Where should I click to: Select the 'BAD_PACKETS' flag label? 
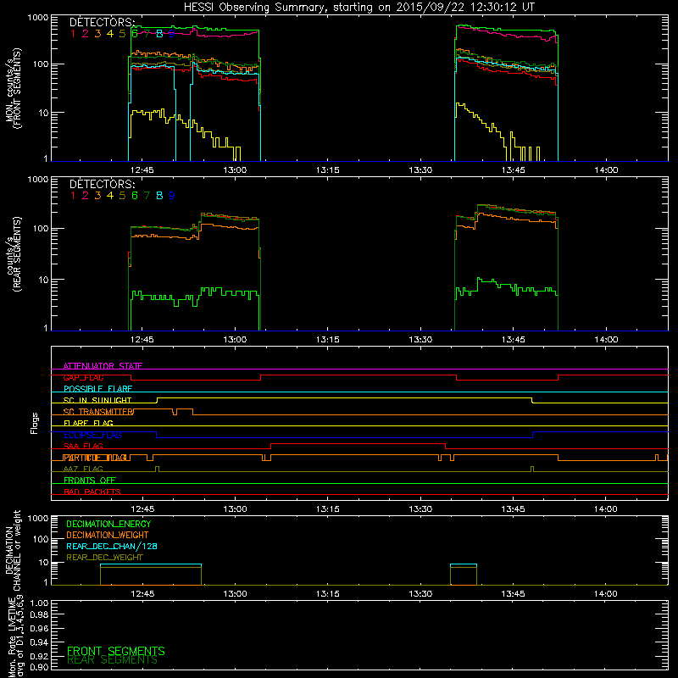pos(92,492)
